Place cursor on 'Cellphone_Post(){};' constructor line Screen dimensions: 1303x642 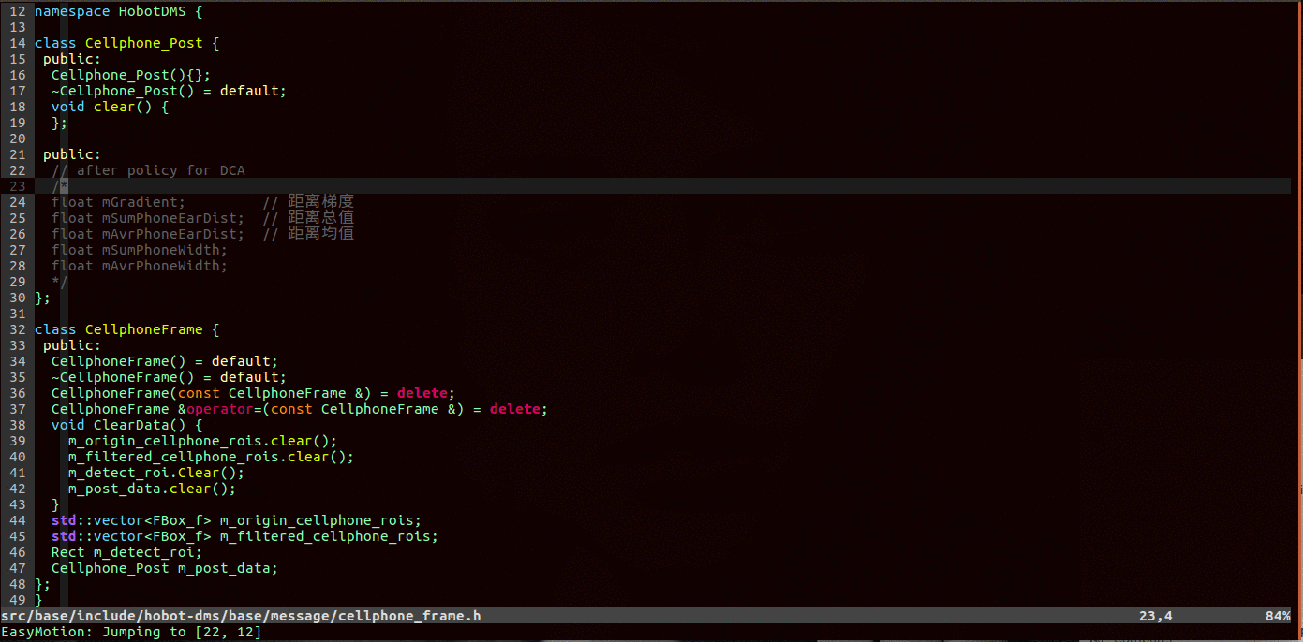coord(131,76)
